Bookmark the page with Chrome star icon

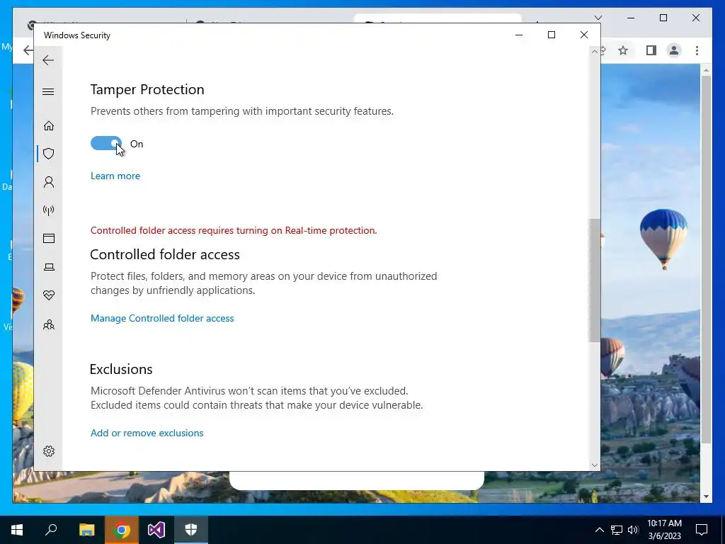[x=623, y=50]
